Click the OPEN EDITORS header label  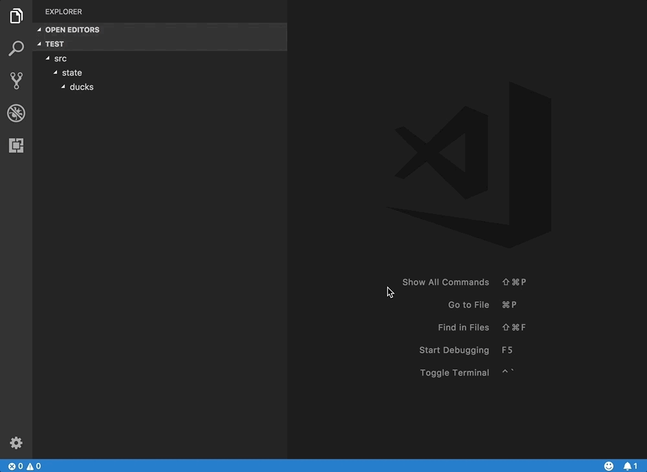(72, 30)
